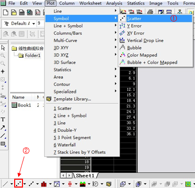The width and height of the screenshot is (195, 188).
Task: Click the New Project icon in the top toolbar
Action: click(x=6, y=12)
